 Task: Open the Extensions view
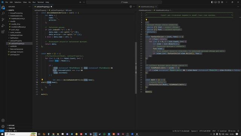[x=3, y=32]
